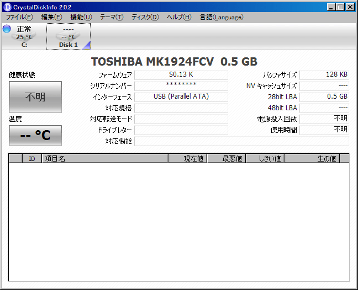Open the ヘルプ(H) menu
This screenshot has height=290, width=358.
coord(179,17)
